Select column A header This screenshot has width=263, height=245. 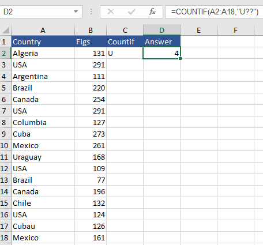click(x=43, y=30)
